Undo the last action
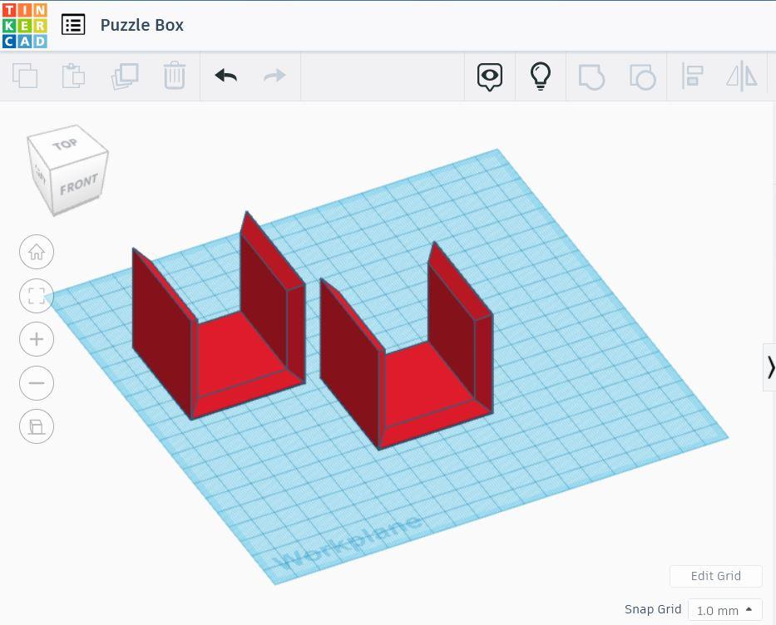Viewport: 776px width, 625px height. pyautogui.click(x=225, y=76)
